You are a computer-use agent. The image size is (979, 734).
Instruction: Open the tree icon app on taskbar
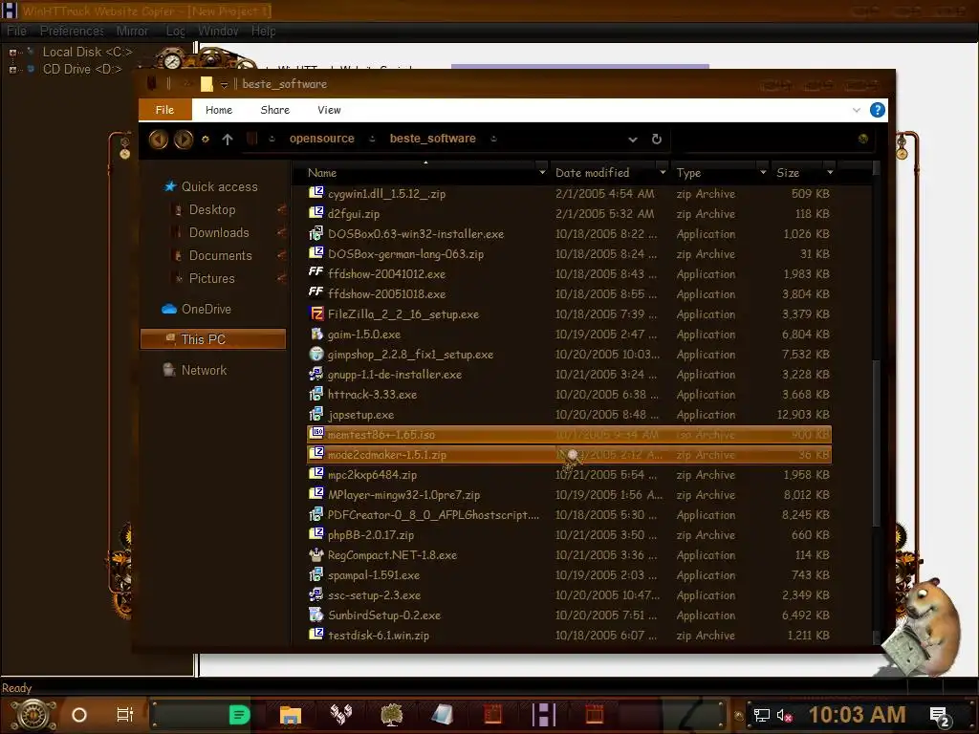pos(391,715)
